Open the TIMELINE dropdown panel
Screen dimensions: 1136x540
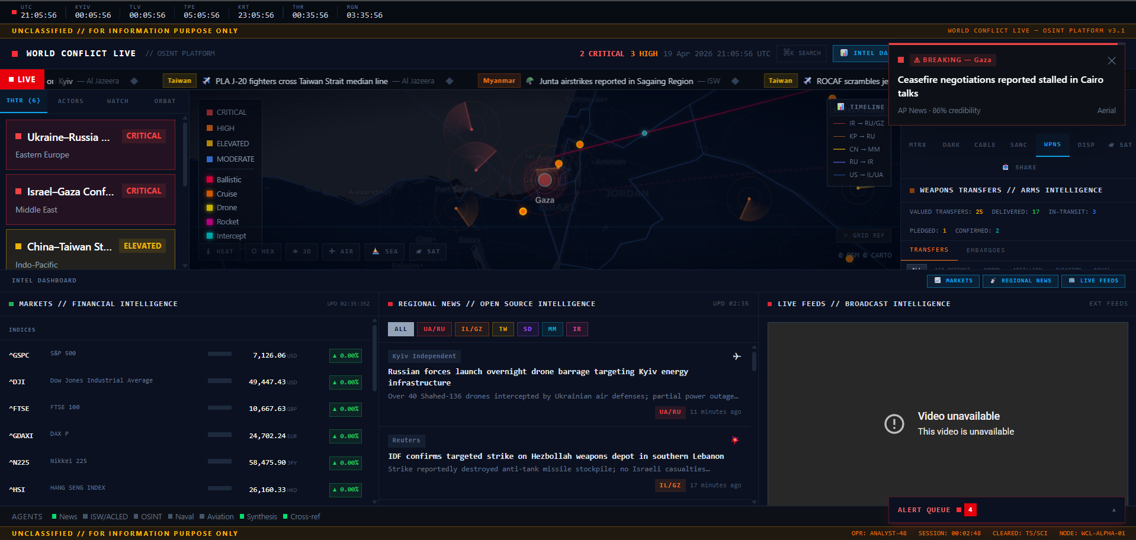[858, 107]
